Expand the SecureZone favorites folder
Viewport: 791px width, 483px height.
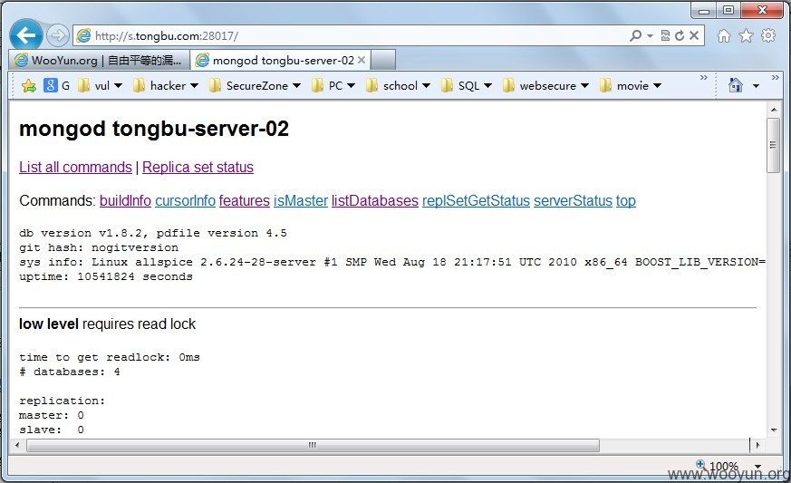[x=256, y=86]
